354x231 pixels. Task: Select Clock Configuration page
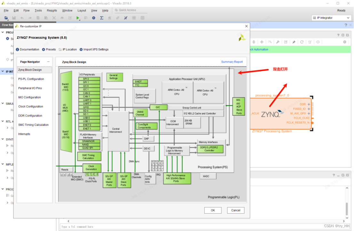pyautogui.click(x=31, y=107)
